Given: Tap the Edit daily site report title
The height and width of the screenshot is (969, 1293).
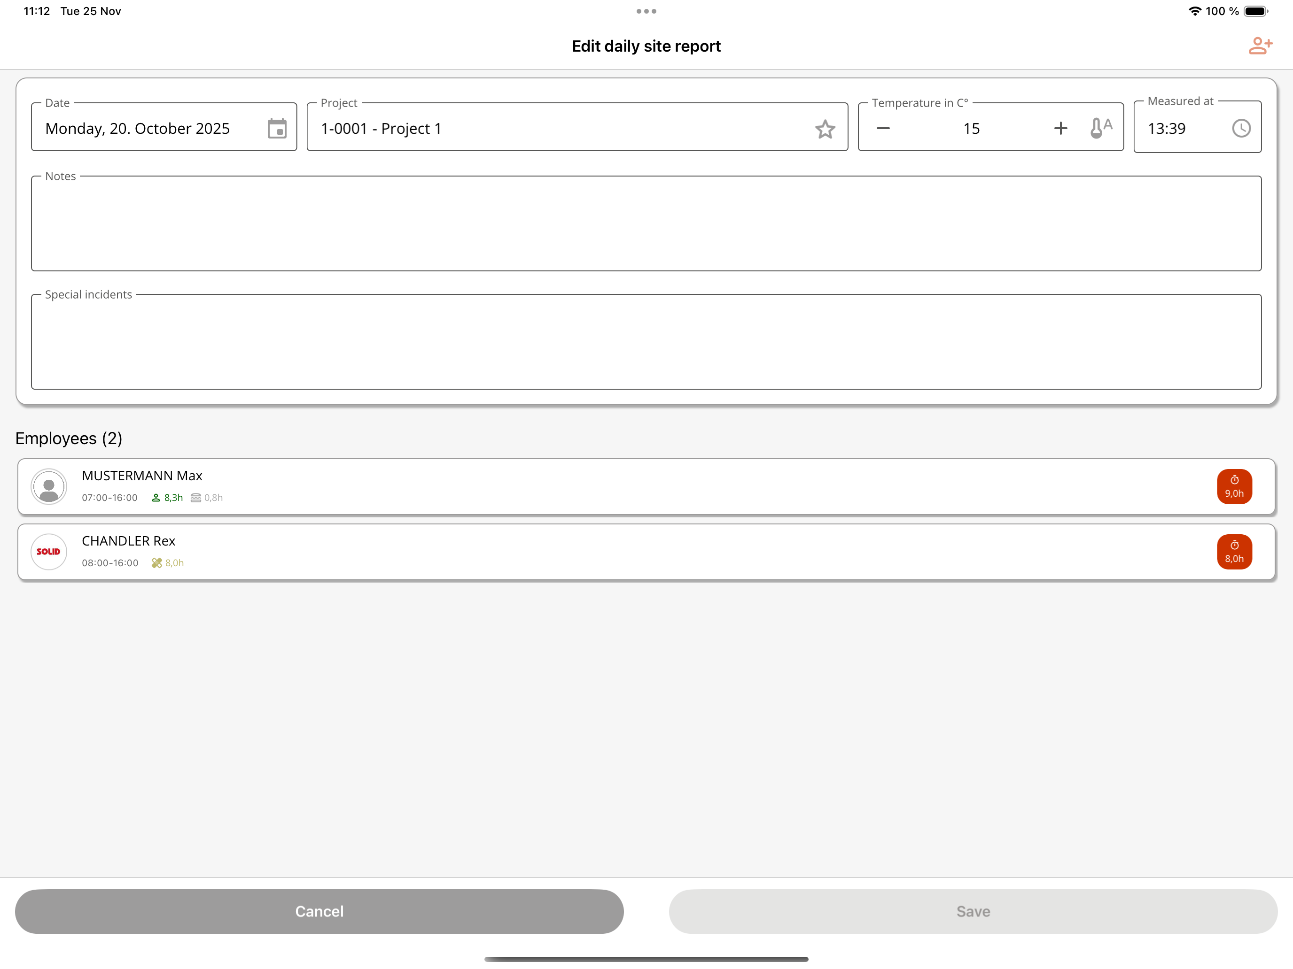Looking at the screenshot, I should click(x=646, y=46).
